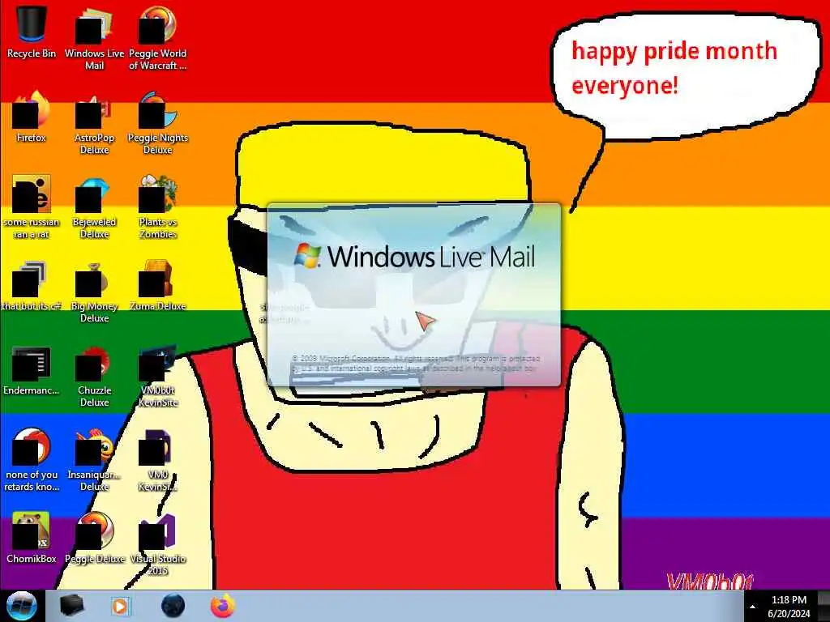Image resolution: width=830 pixels, height=622 pixels.
Task: Select the VM0 KevinSi... file icon
Action: pyautogui.click(x=158, y=460)
